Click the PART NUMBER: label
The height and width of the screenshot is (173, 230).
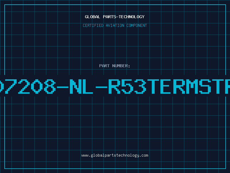115,66
